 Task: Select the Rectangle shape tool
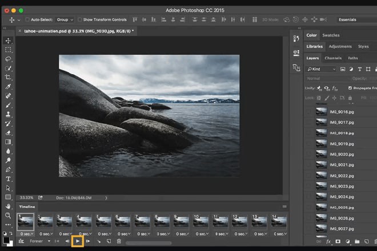[x=8, y=197]
